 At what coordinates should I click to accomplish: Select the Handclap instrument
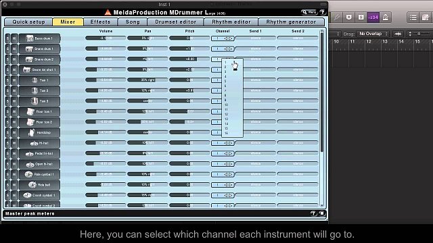(x=39, y=132)
